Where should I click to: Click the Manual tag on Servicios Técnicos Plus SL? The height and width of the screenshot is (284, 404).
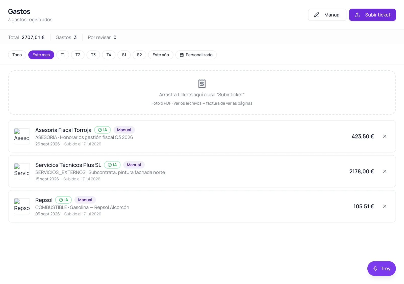(x=134, y=165)
